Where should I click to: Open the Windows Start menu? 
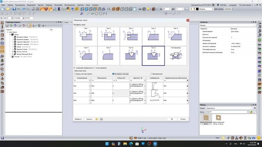107,144
